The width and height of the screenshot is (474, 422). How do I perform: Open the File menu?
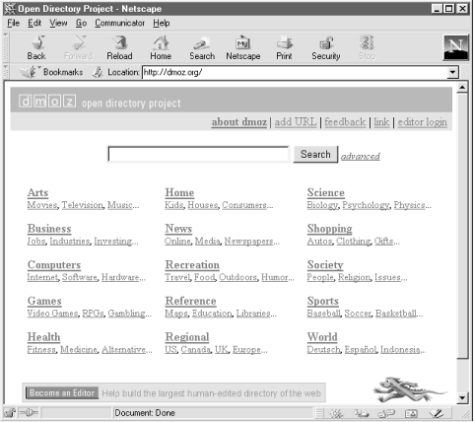click(x=14, y=23)
